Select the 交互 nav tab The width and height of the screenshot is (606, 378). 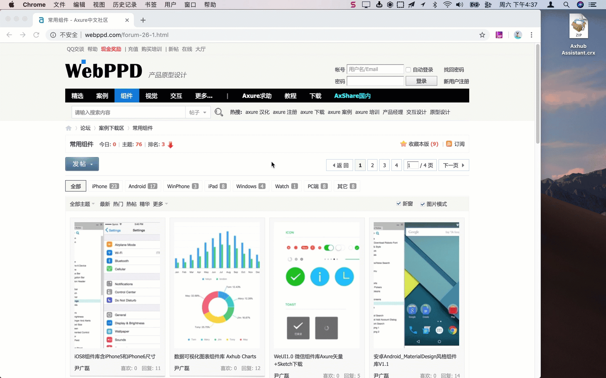[x=176, y=96]
